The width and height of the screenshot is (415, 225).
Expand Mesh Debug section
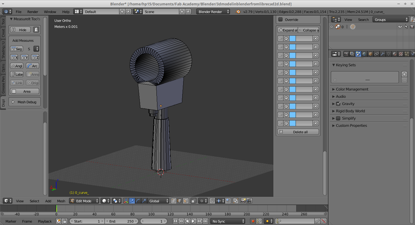(25, 102)
